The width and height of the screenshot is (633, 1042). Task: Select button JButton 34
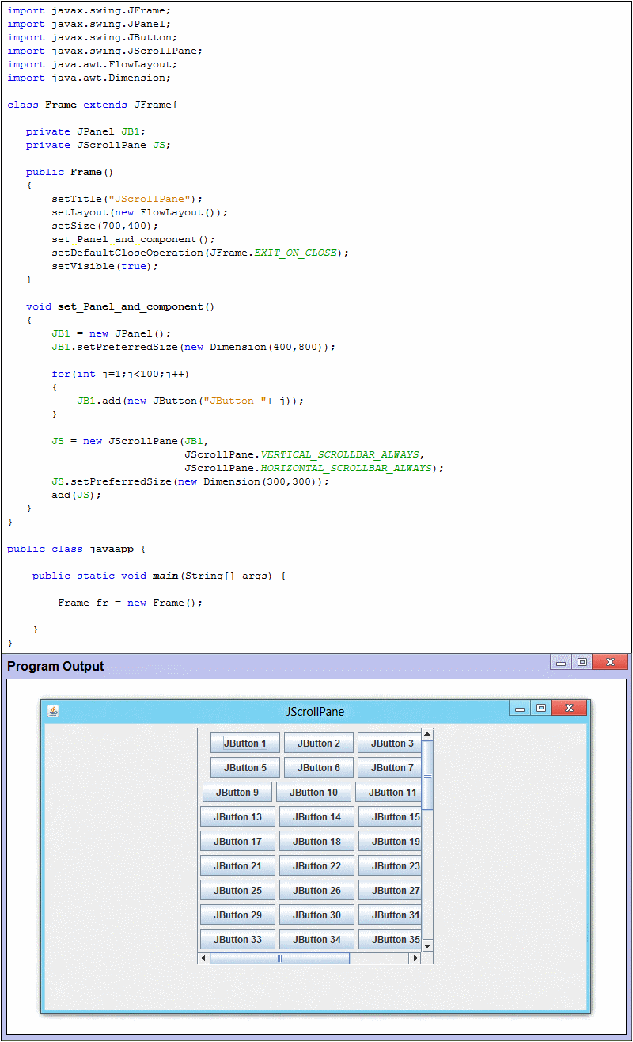[x=316, y=940]
